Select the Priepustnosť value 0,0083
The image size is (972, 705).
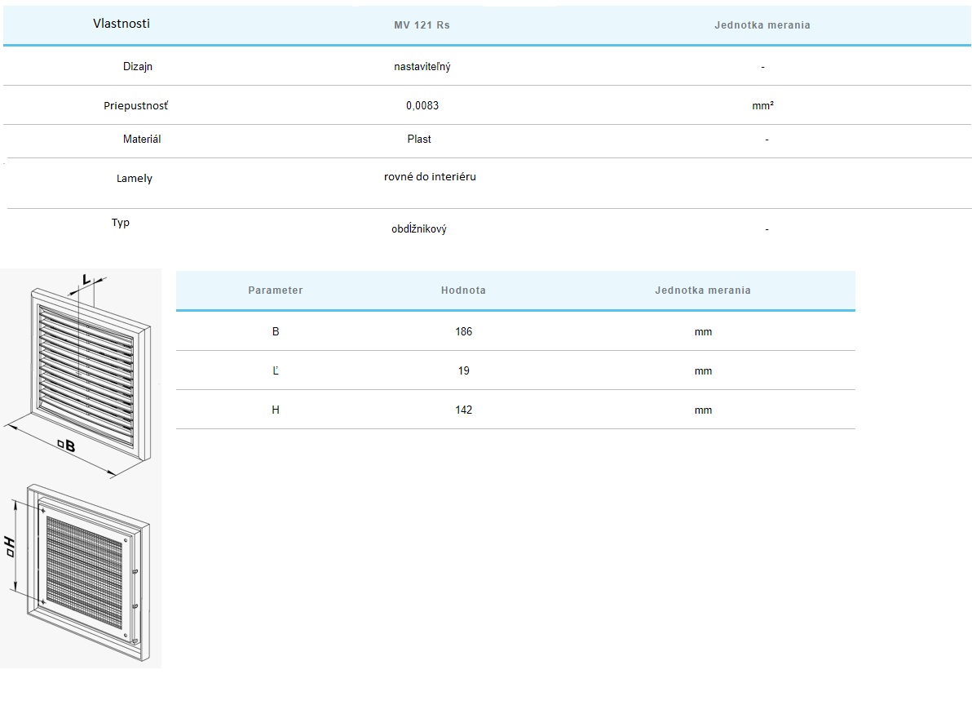click(x=422, y=106)
